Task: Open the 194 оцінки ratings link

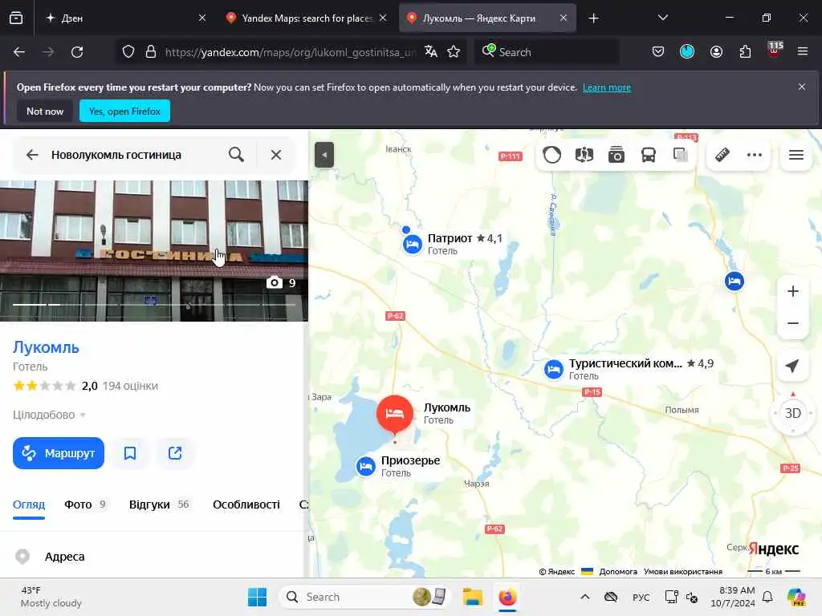Action: click(130, 386)
